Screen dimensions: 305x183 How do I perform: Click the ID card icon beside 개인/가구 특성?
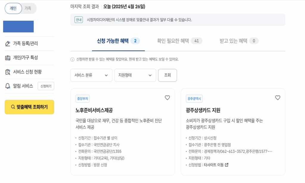[x=7, y=58]
